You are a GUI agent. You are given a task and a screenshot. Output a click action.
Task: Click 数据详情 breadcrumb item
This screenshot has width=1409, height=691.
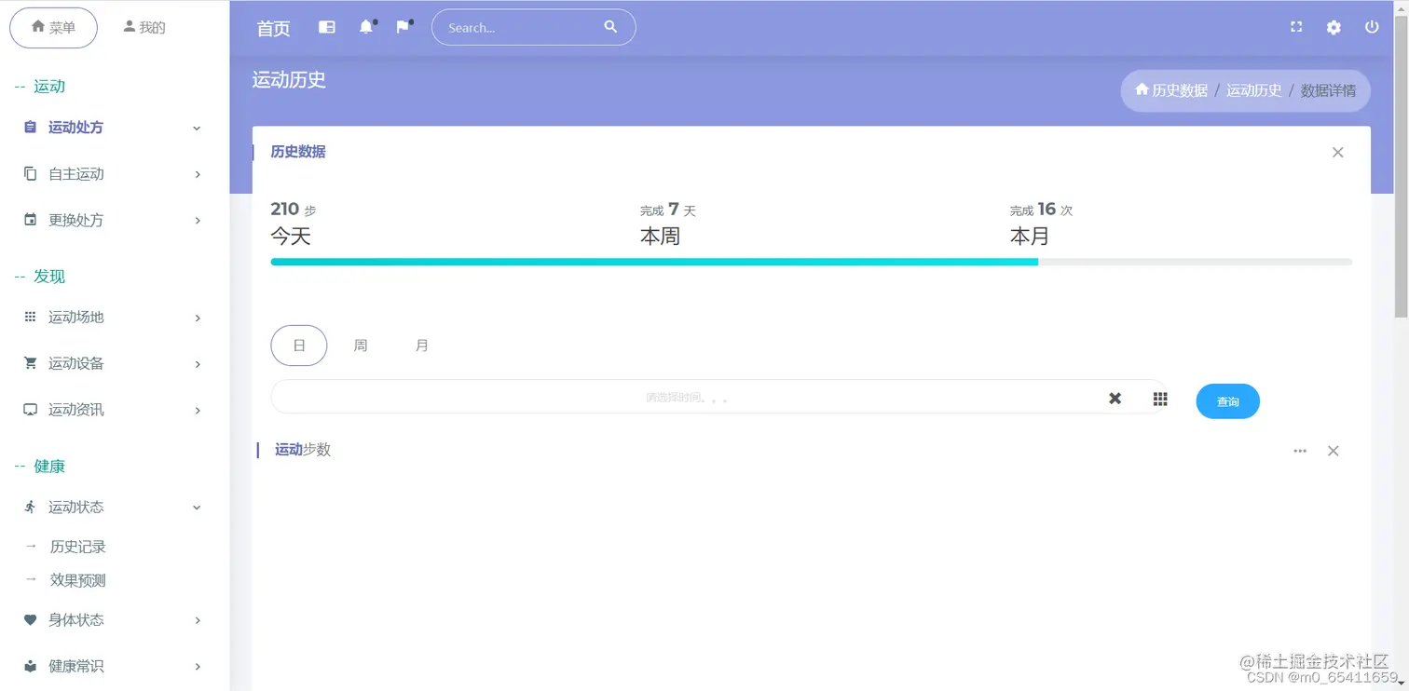(1328, 90)
